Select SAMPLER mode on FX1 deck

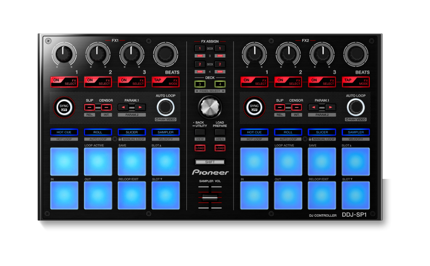click(166, 132)
